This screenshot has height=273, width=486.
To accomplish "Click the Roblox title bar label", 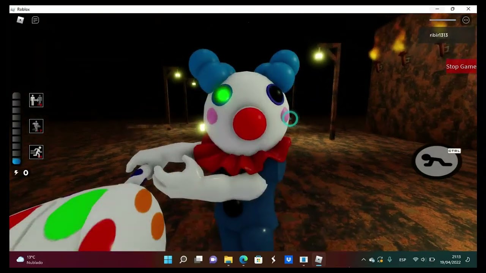I will tap(24, 9).
